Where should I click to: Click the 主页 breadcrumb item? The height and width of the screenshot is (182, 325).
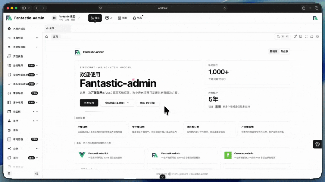click(55, 37)
